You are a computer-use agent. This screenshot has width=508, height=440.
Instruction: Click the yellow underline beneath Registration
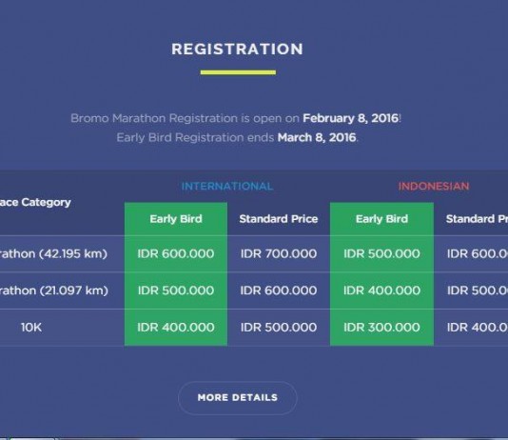(238, 72)
